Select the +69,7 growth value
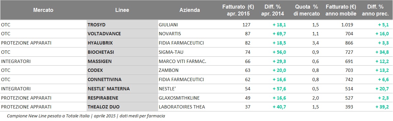This screenshot has width=393, height=121. (x=278, y=34)
